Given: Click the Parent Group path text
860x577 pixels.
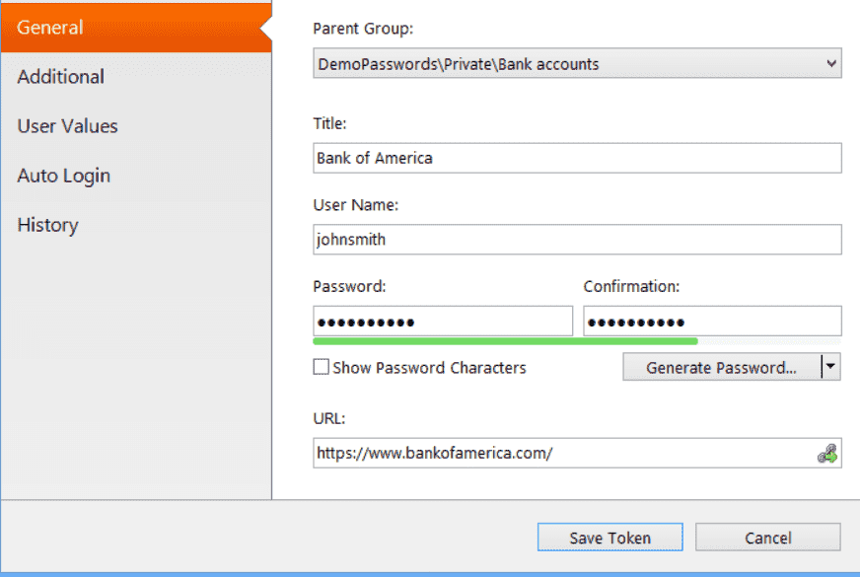Looking at the screenshot, I should [x=458, y=64].
